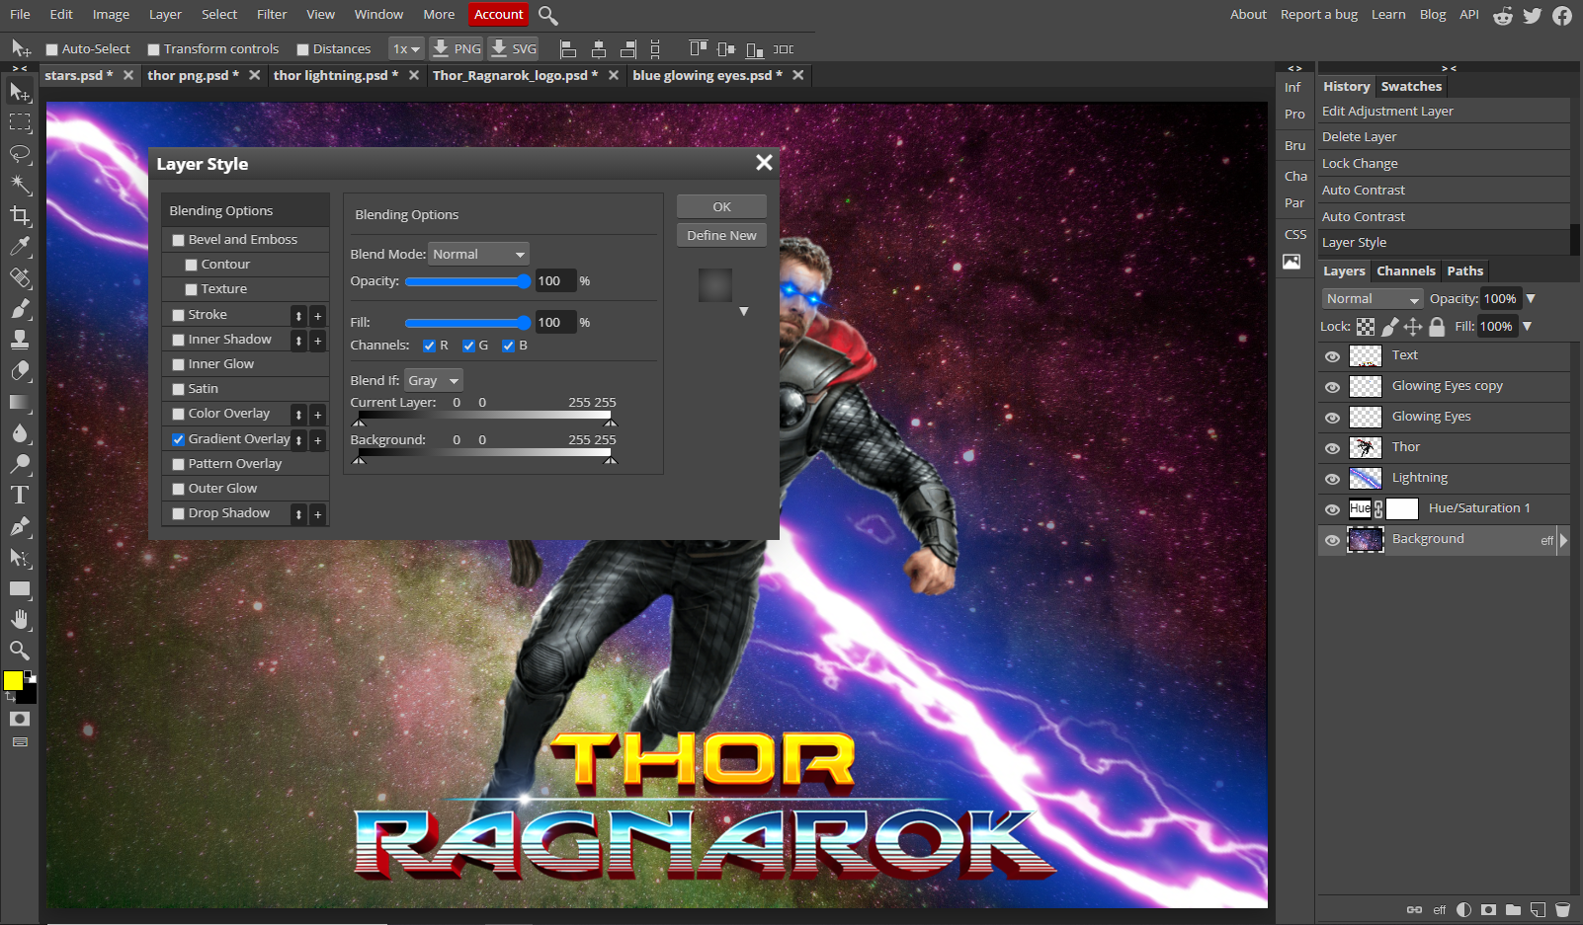Select the Crop tool
This screenshot has height=925, width=1583.
pyautogui.click(x=20, y=215)
